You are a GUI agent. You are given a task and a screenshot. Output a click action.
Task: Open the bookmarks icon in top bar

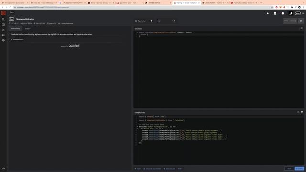tap(275, 13)
